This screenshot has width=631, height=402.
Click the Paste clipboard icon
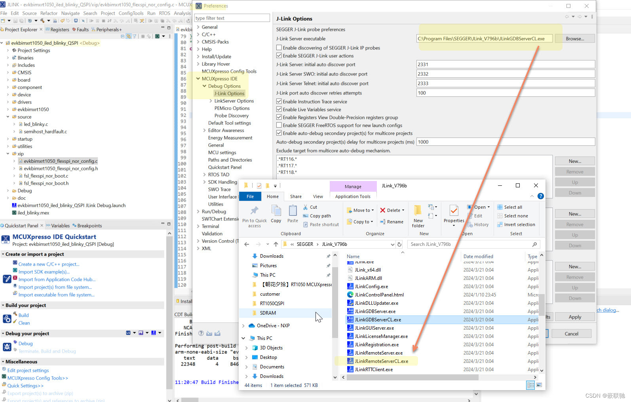pyautogui.click(x=293, y=210)
